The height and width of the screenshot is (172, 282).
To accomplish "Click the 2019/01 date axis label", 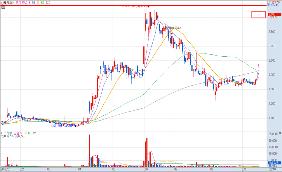I will pos(5,169).
